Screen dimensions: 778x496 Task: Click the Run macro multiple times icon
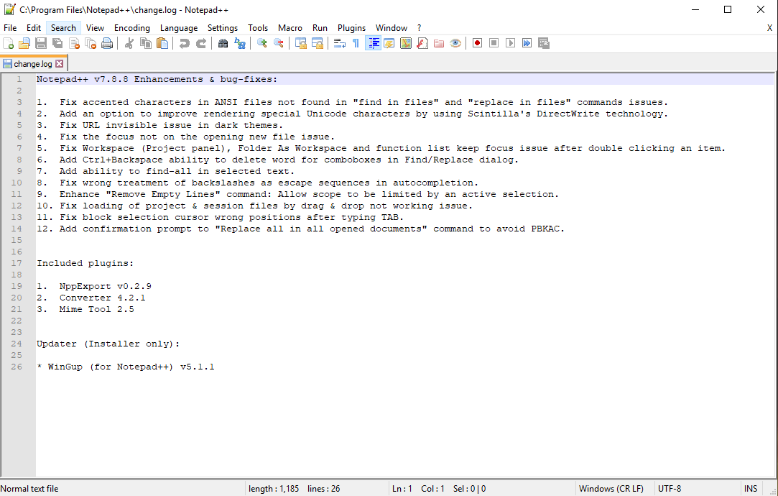[x=527, y=43]
